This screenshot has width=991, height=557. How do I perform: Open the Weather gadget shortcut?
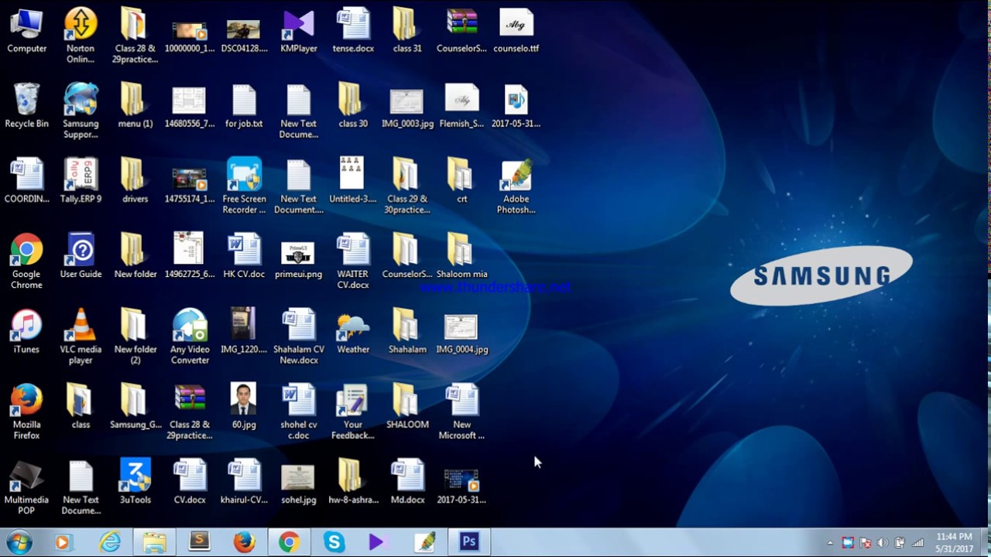click(x=353, y=331)
